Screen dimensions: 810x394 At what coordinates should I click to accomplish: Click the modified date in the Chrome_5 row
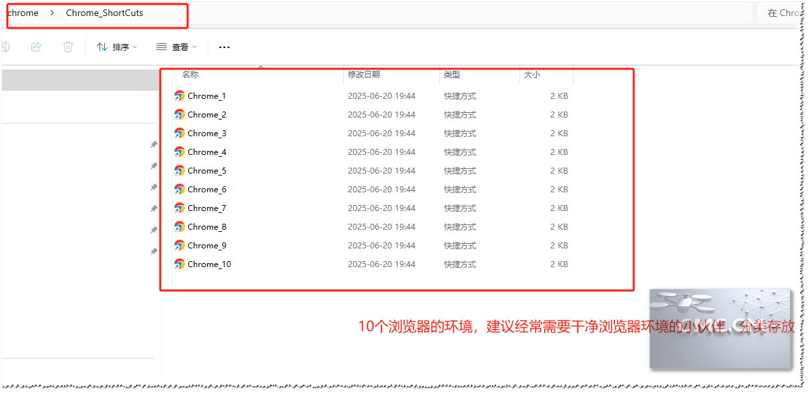(381, 170)
